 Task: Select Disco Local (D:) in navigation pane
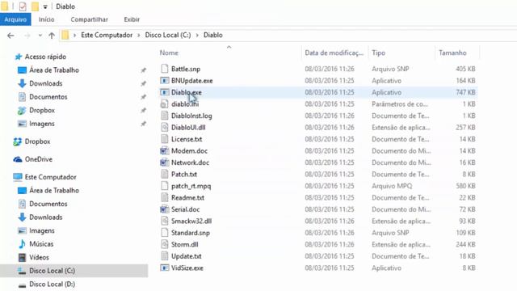pos(52,284)
